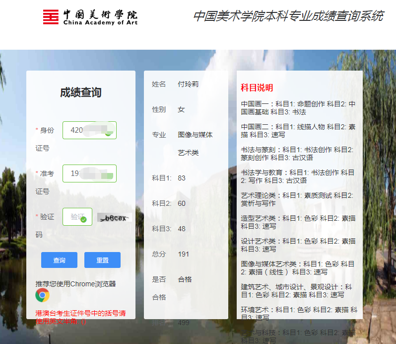Select the 专业 value 图像与媒体

click(195, 135)
